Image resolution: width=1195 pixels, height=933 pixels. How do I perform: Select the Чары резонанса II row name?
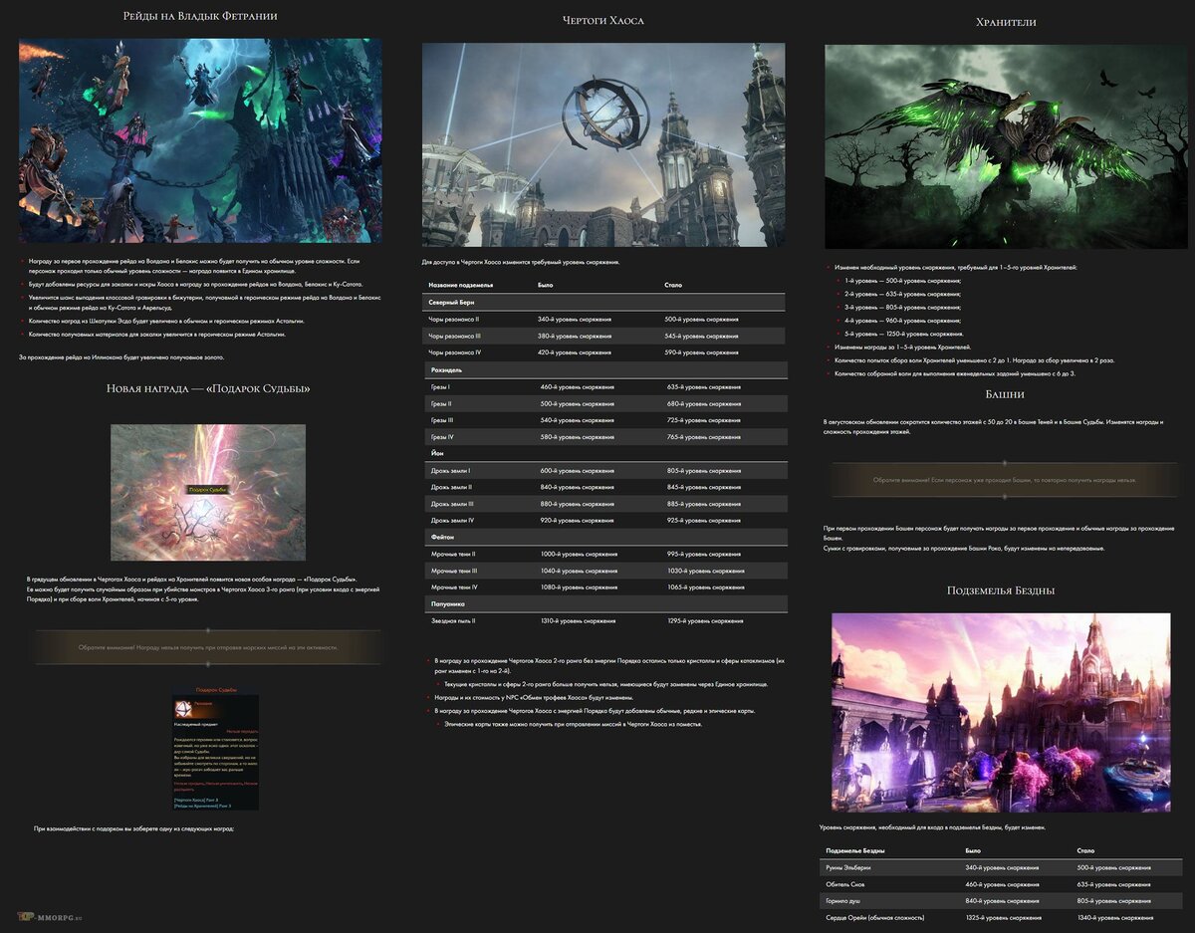pos(454,320)
